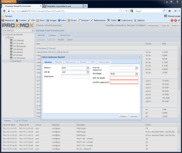Switch to the Proxmox Virtual Environment tab
This screenshot has height=153, width=182.
pos(22,6)
